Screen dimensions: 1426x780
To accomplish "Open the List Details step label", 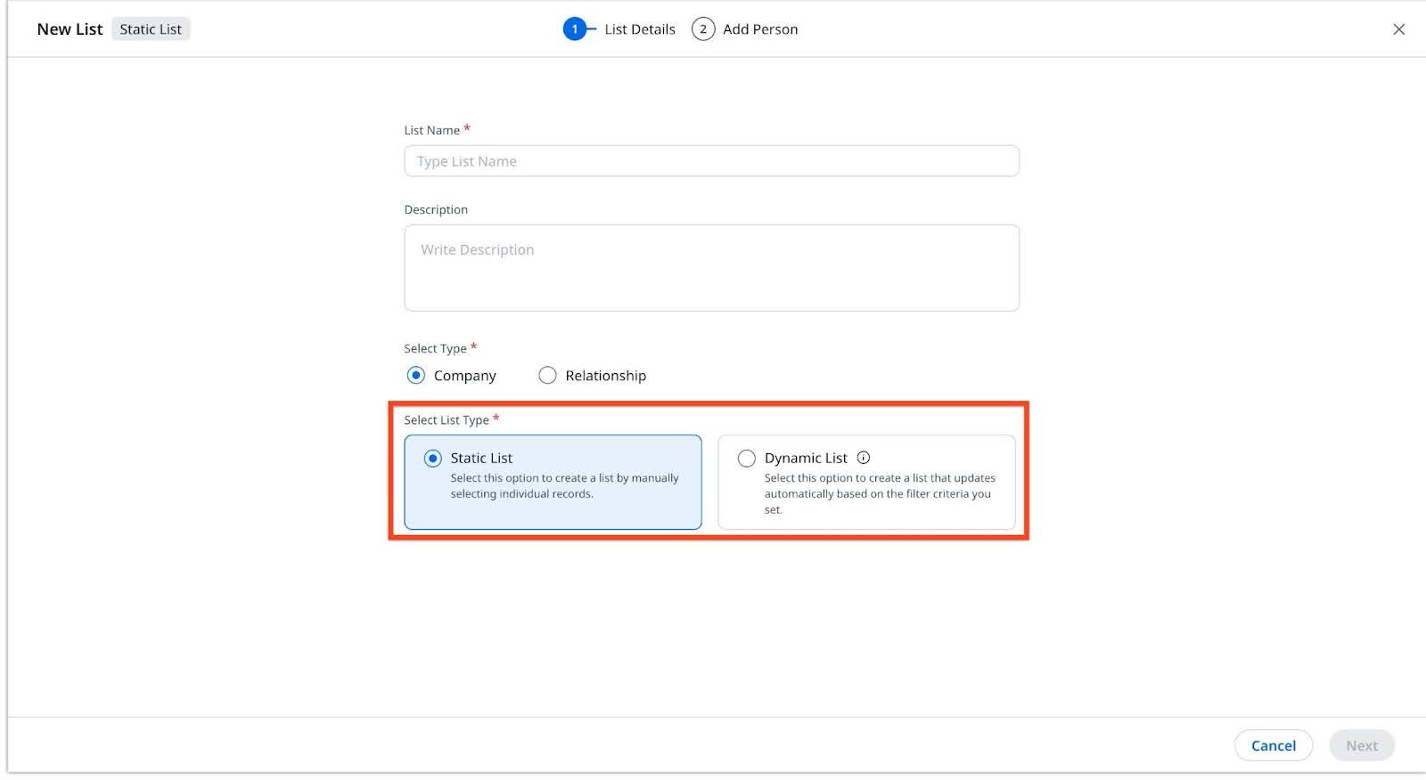I will 640,29.
